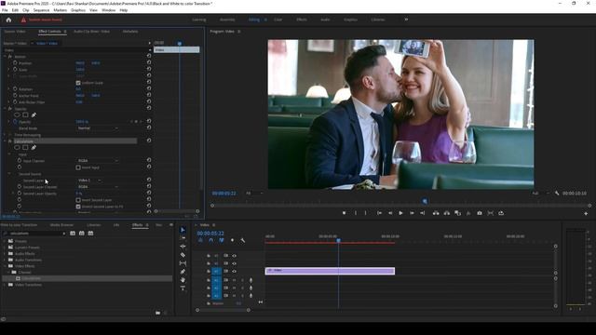Select the Hand tool

click(x=183, y=280)
